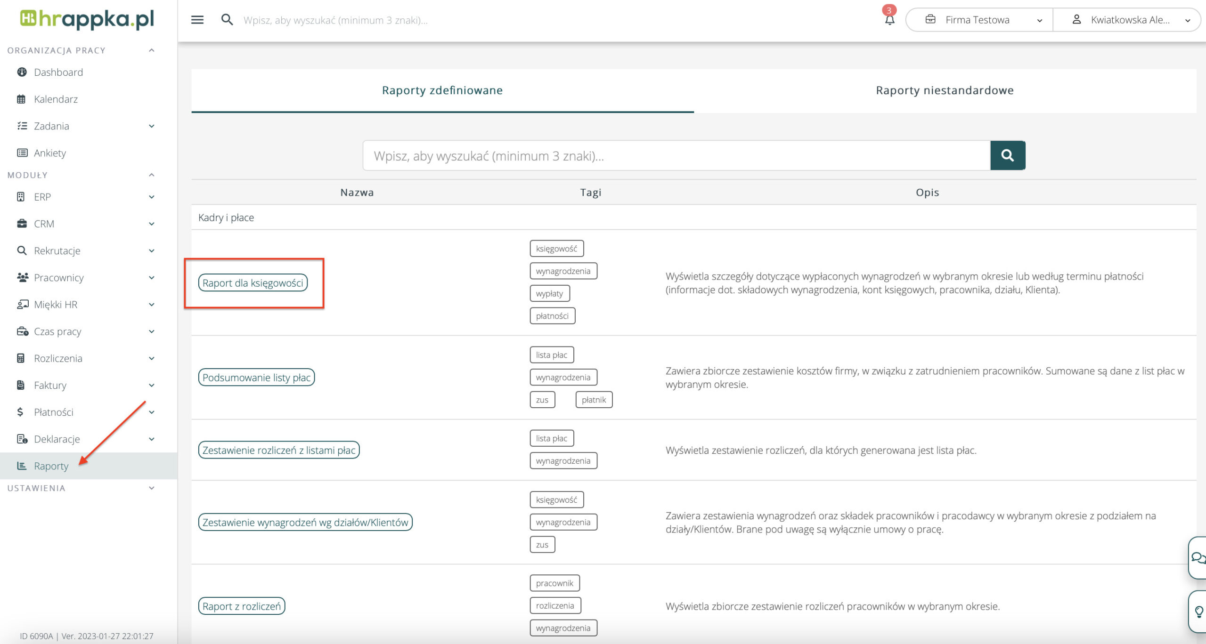Viewport: 1206px width, 644px height.
Task: Open Kalendarz in the sidebar
Action: 56,99
